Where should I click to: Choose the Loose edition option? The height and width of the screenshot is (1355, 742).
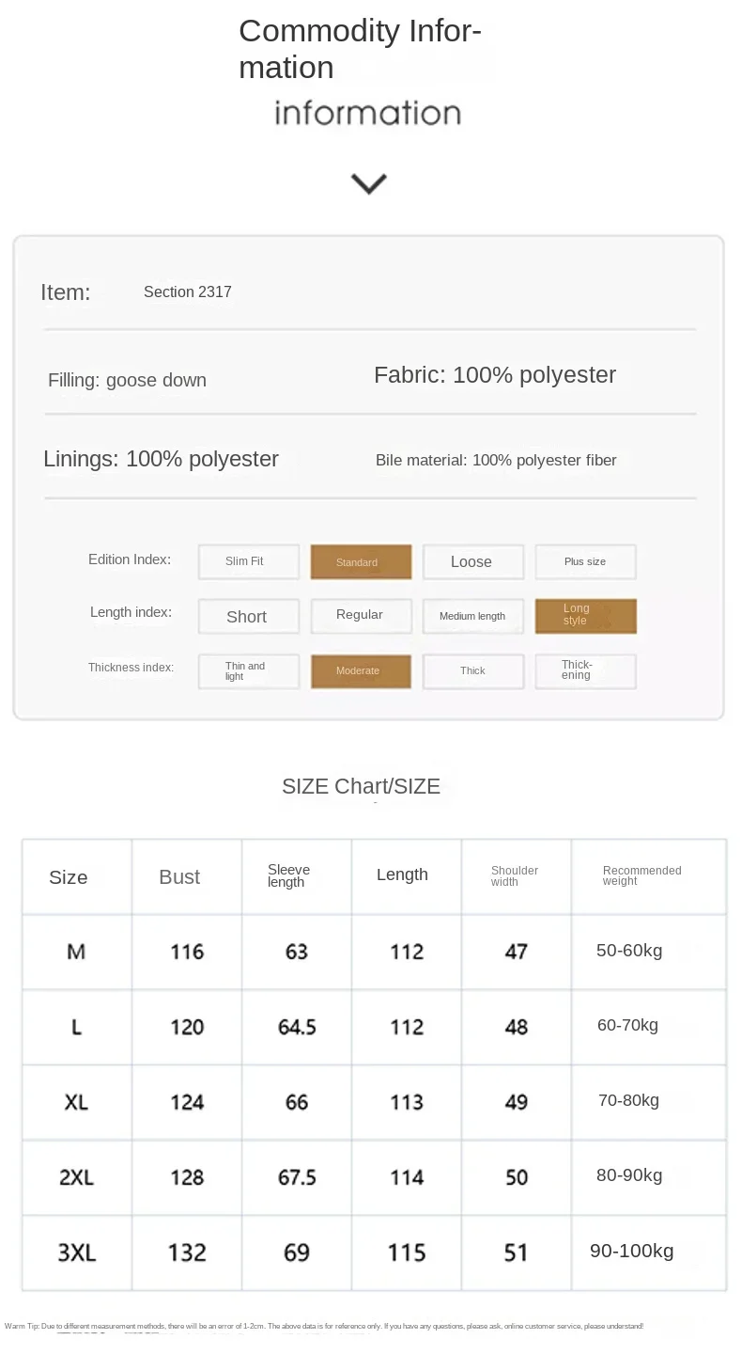473,561
